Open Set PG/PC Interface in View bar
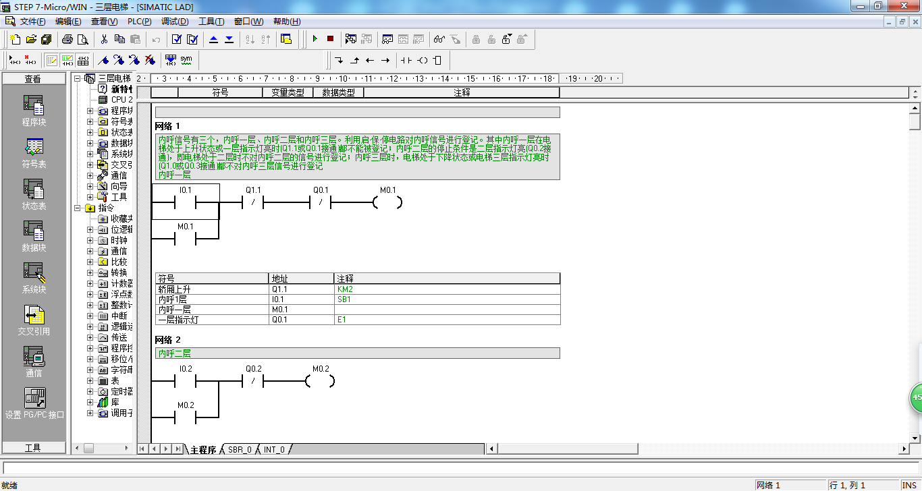922x491 pixels. 34,404
